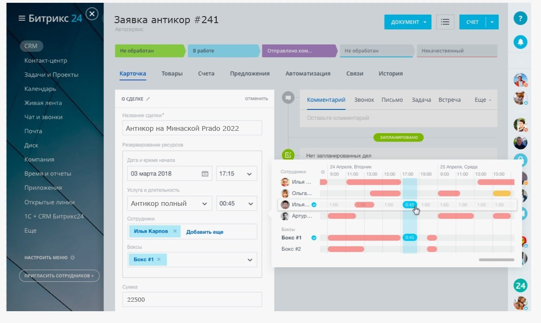Expand the Еще menu in activity tabs

click(483, 100)
